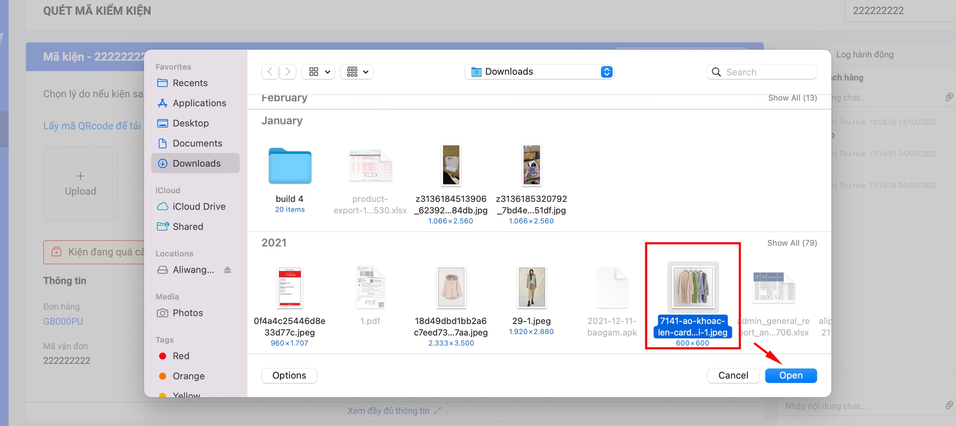Click the Open button

click(790, 375)
